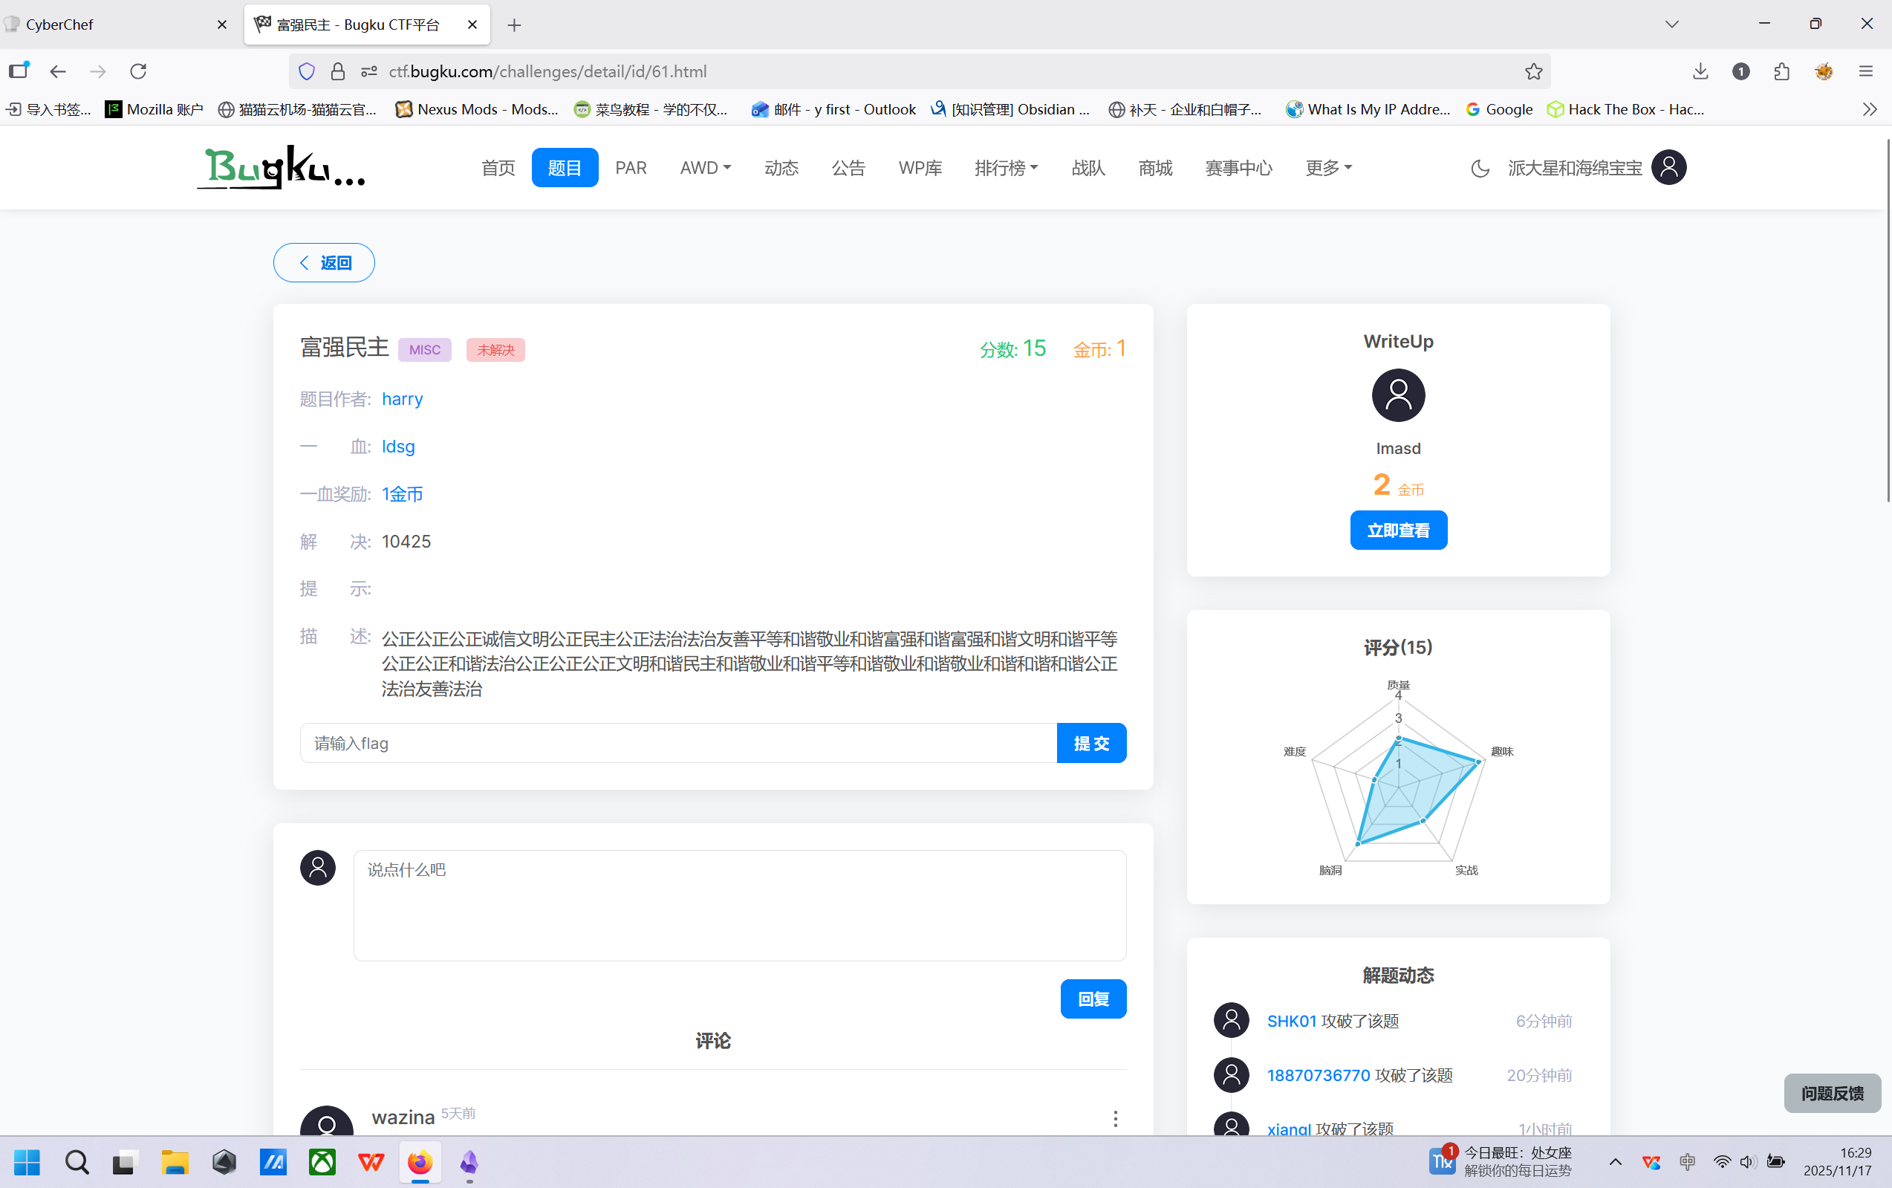Screen dimensions: 1892x1188
Task: Reload the page with refresh icon
Action: coord(138,71)
